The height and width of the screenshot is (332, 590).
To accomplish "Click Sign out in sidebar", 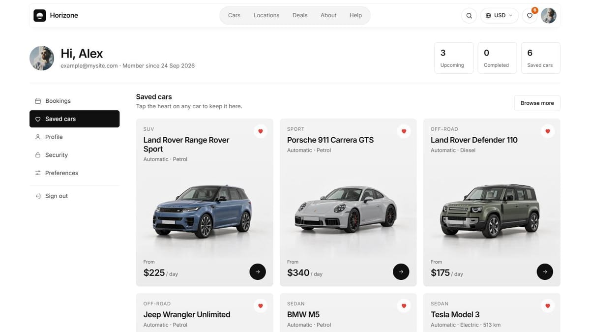I will tap(74, 196).
